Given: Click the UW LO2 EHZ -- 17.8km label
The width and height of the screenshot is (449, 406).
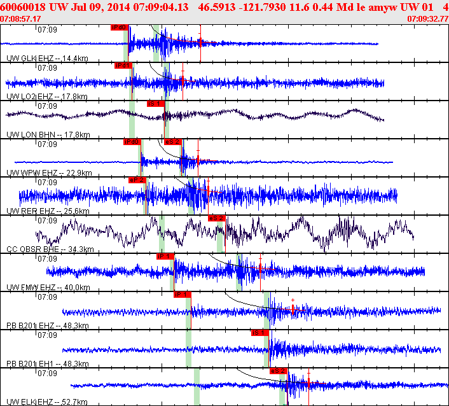Looking at the screenshot, I should tap(47, 97).
